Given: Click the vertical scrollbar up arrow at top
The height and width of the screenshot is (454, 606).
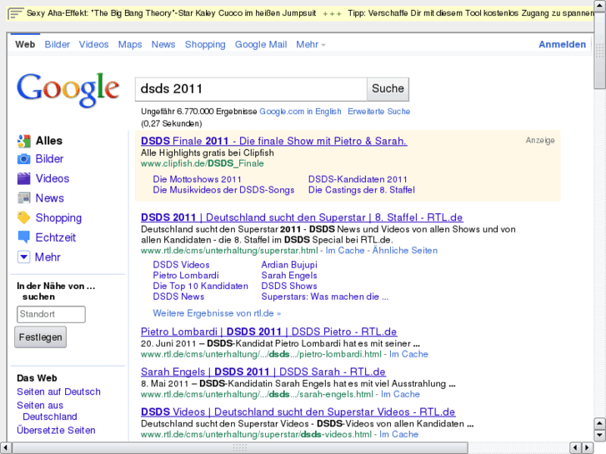Looking at the screenshot, I should pos(600,6).
